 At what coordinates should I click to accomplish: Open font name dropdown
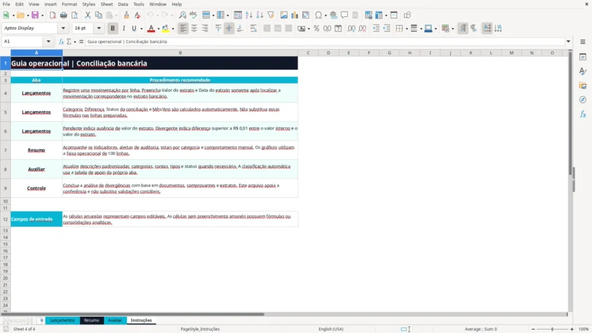[x=63, y=28]
